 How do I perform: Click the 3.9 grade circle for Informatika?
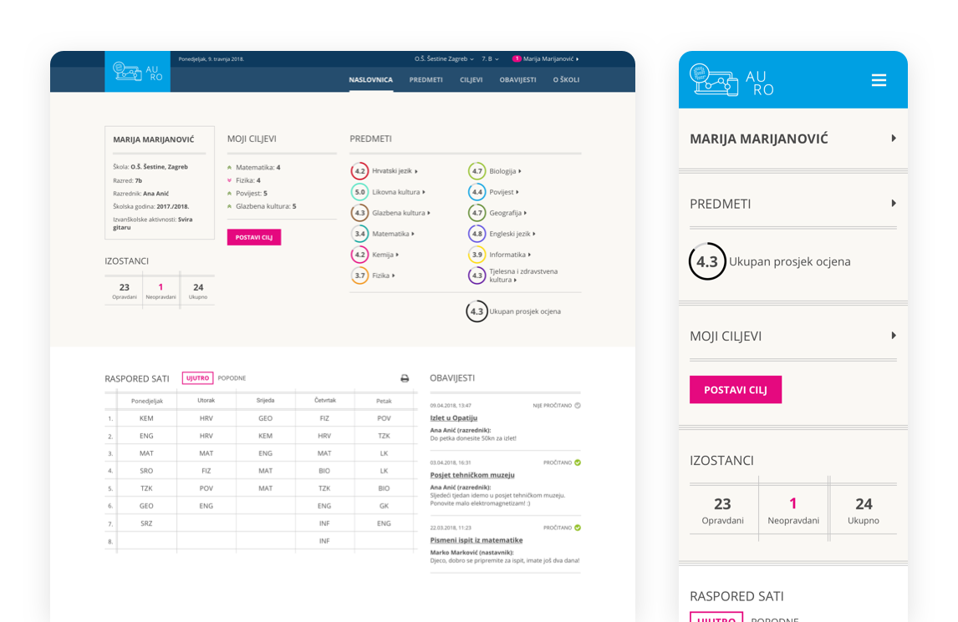(x=476, y=255)
